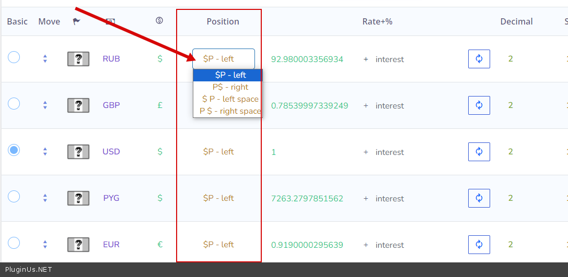Screen dimensions: 568x277
Task: Open the EUR position selector
Action: pos(218,245)
